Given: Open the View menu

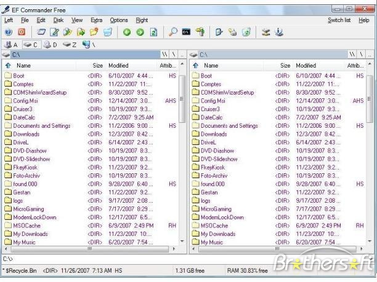Looking at the screenshot, I should (77, 20).
